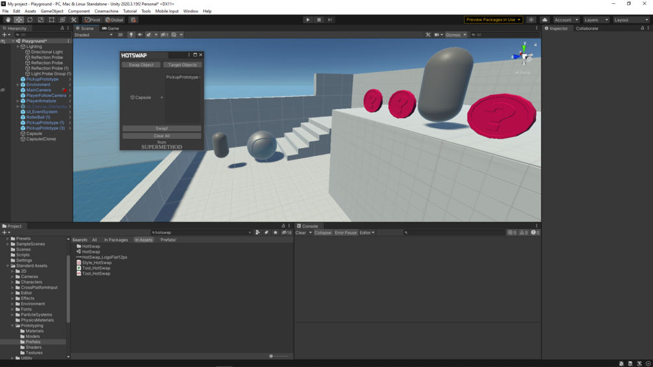Open the HotSwap window options menu
The width and height of the screenshot is (653, 367).
189,55
